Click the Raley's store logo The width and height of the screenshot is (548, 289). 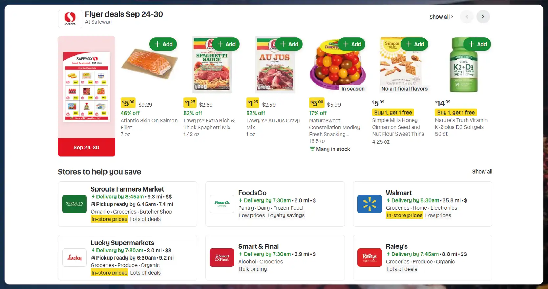(369, 258)
